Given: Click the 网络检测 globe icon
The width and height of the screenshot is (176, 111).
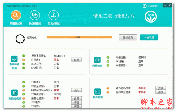Looking at the screenshot, I should [x=97, y=60].
